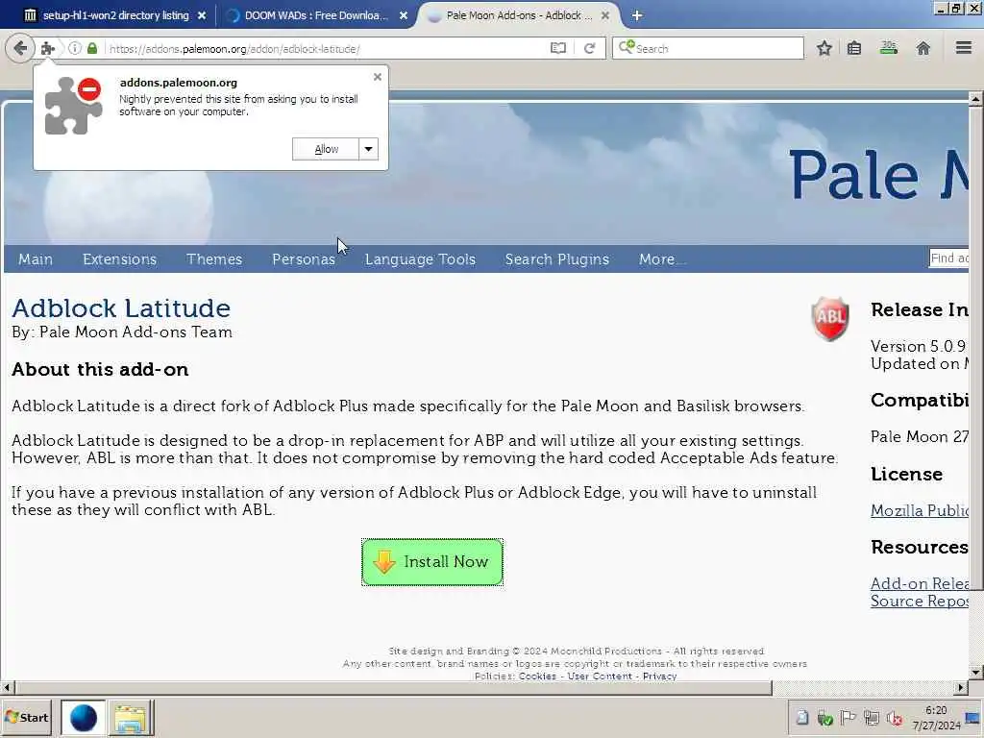Click the flag Action Center tray icon
Screen dimensions: 984x738
(x=848, y=718)
